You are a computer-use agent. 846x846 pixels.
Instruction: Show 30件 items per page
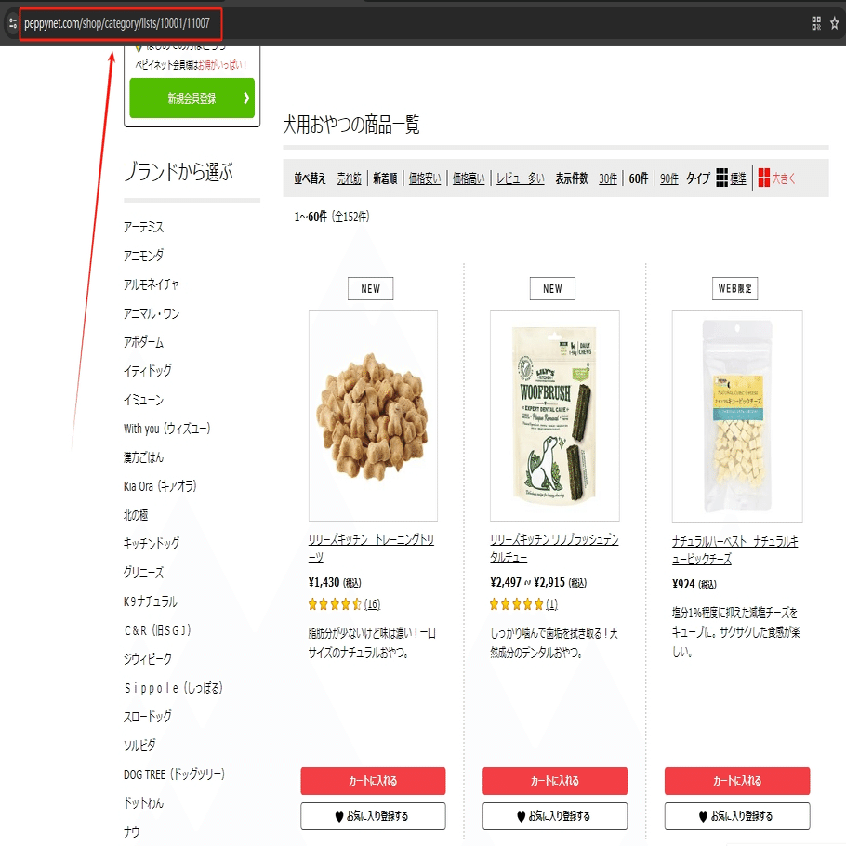607,178
